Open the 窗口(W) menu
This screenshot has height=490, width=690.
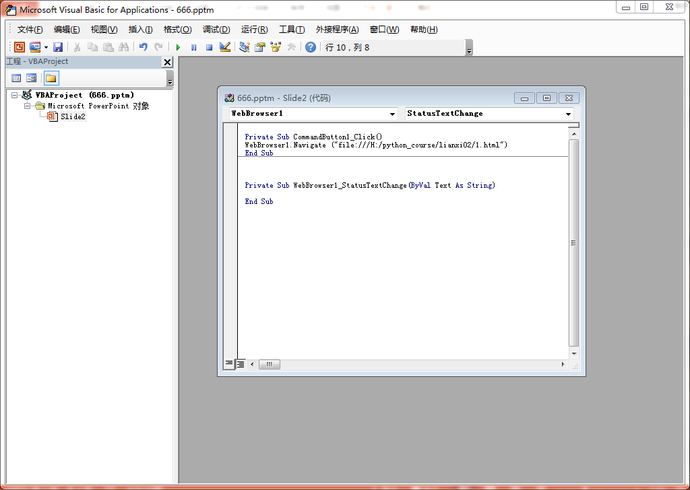point(385,30)
